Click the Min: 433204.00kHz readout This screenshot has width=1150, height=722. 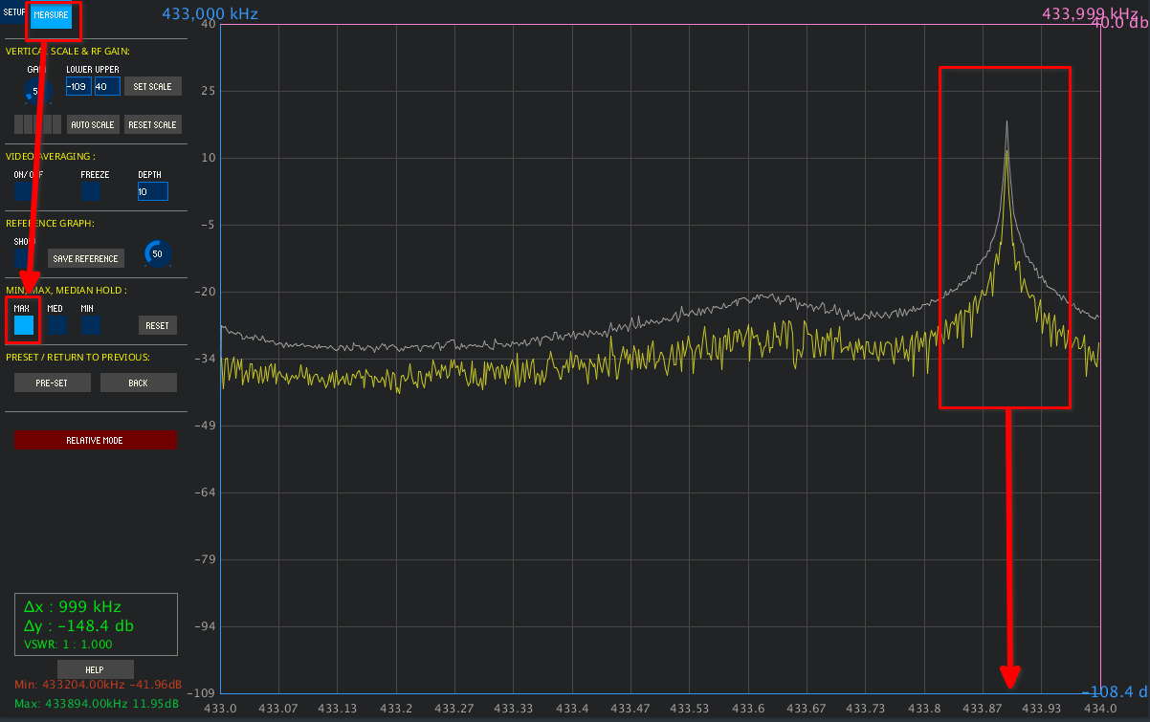click(x=98, y=685)
